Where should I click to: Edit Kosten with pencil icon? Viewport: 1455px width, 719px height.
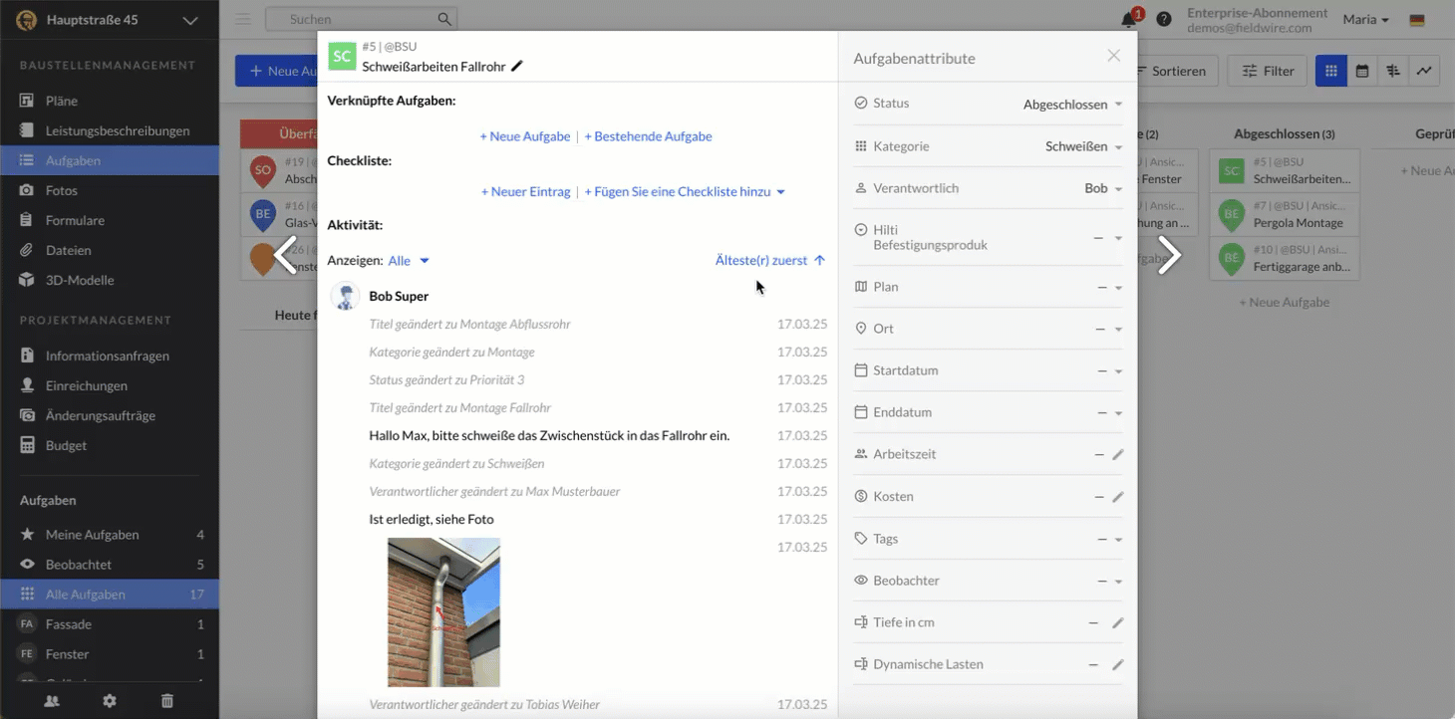pyautogui.click(x=1117, y=497)
